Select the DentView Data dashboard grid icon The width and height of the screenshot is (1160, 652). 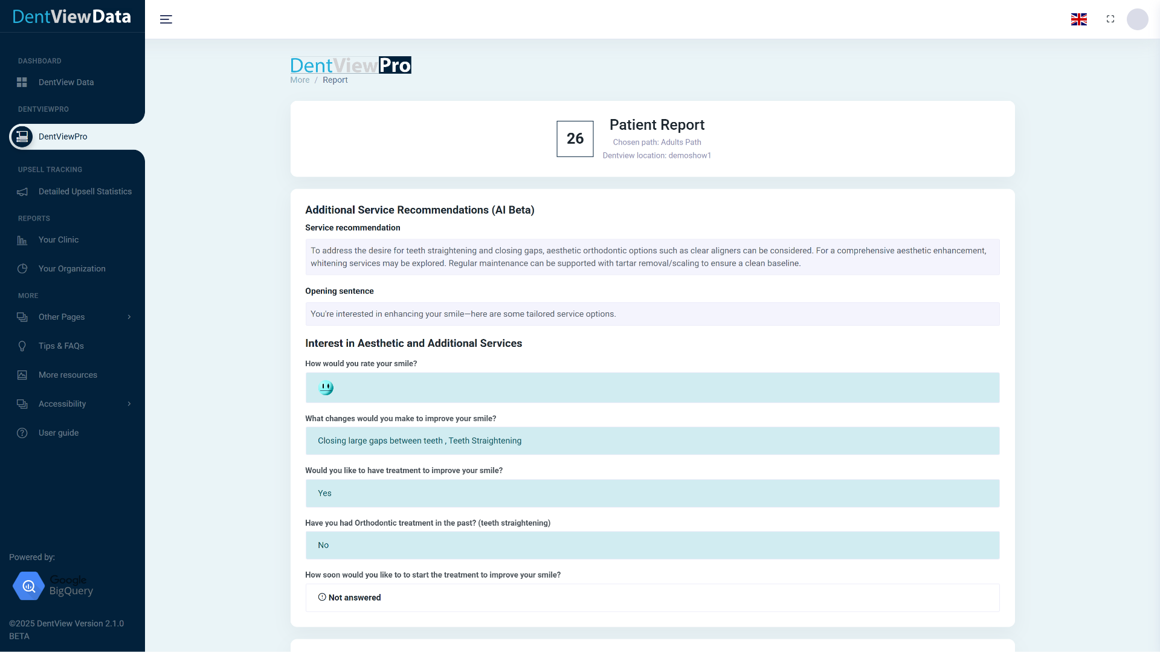point(22,82)
